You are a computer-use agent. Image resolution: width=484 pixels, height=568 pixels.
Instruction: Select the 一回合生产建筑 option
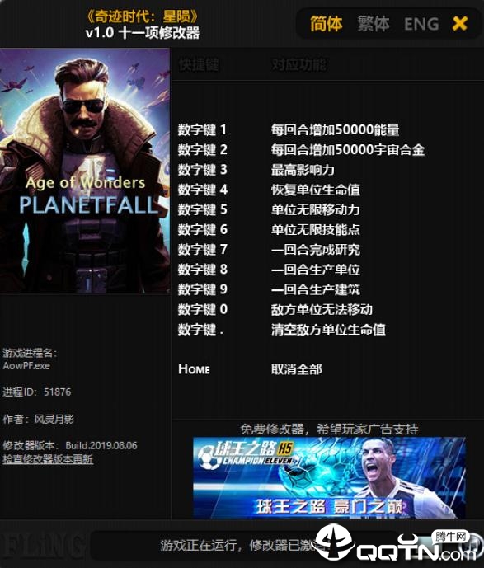coord(316,289)
